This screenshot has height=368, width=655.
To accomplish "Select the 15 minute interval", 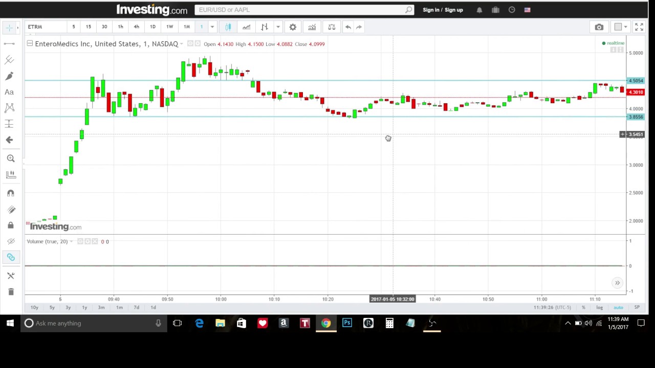I will pyautogui.click(x=89, y=27).
